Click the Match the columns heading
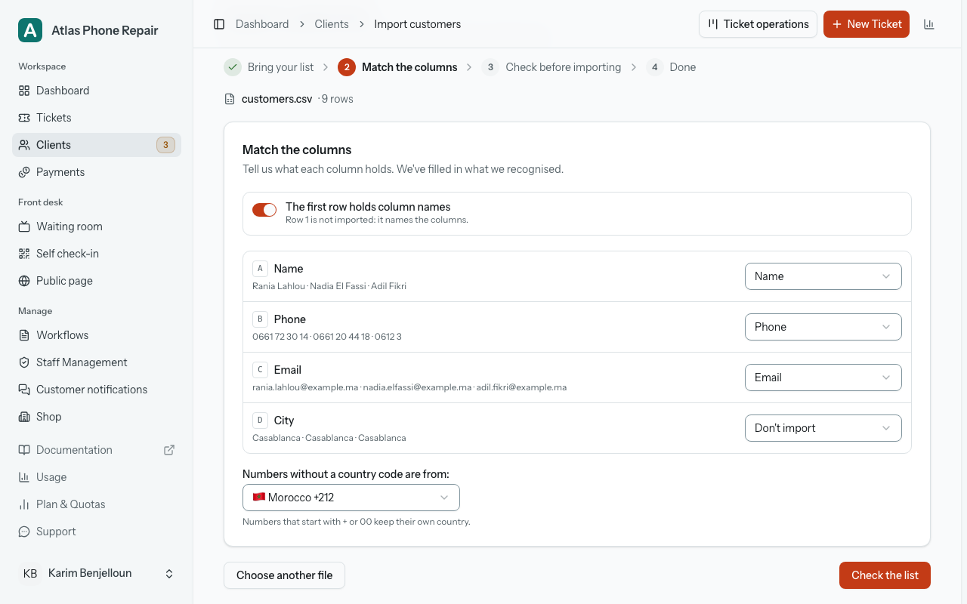 coord(297,149)
